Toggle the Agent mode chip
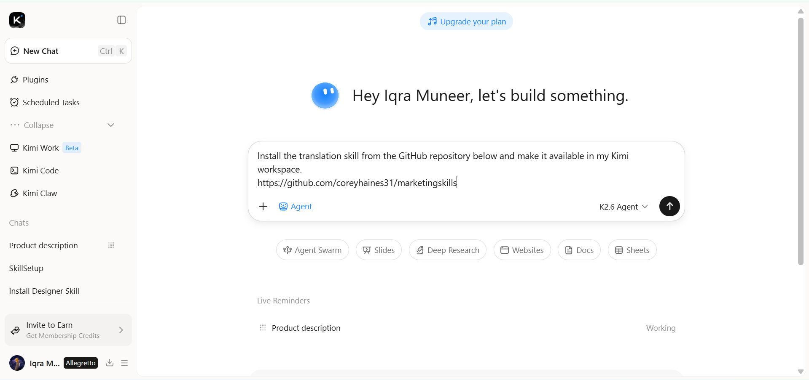The width and height of the screenshot is (809, 380). 296,206
